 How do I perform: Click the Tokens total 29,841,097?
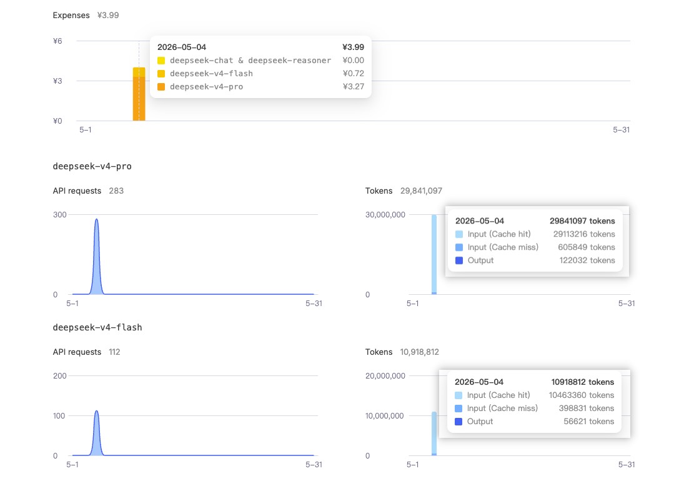click(x=421, y=191)
